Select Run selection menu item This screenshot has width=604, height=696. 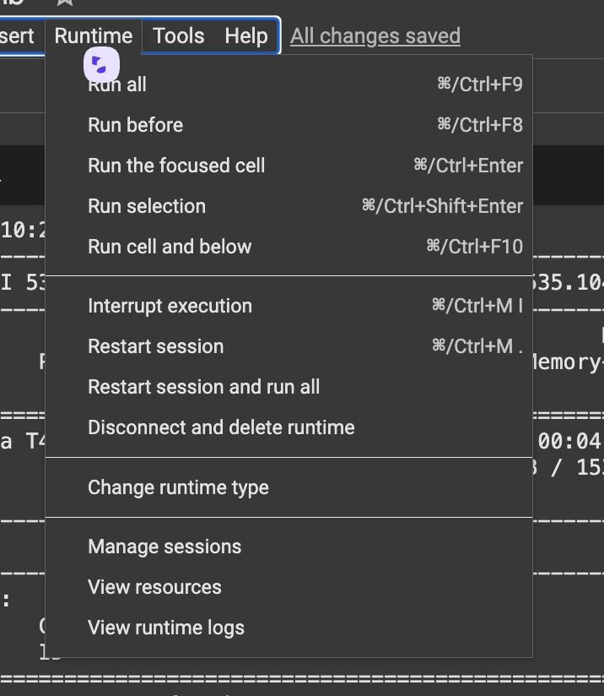[x=147, y=206]
